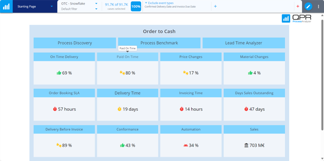Open the OTC - Snowflake model dropdown
The image size is (324, 161).
[96, 3]
